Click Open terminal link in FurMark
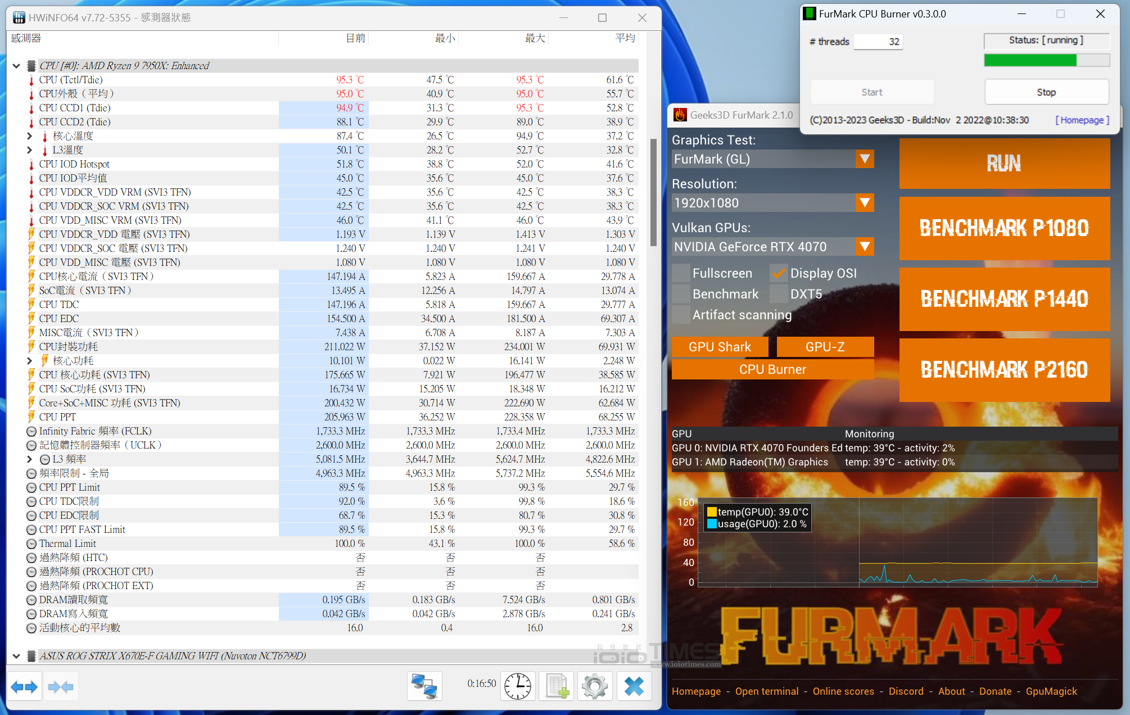This screenshot has height=715, width=1130. click(x=767, y=691)
